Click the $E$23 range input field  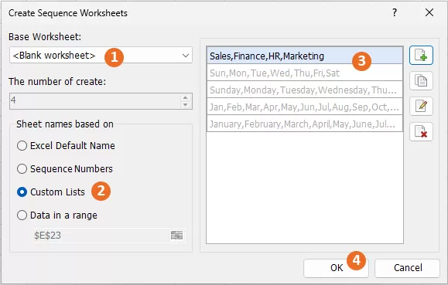pos(101,236)
